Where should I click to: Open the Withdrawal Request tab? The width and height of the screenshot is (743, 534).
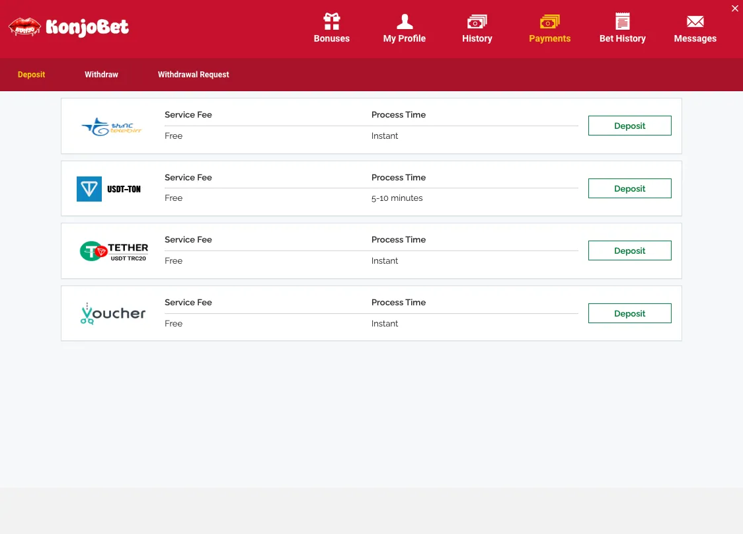193,75
